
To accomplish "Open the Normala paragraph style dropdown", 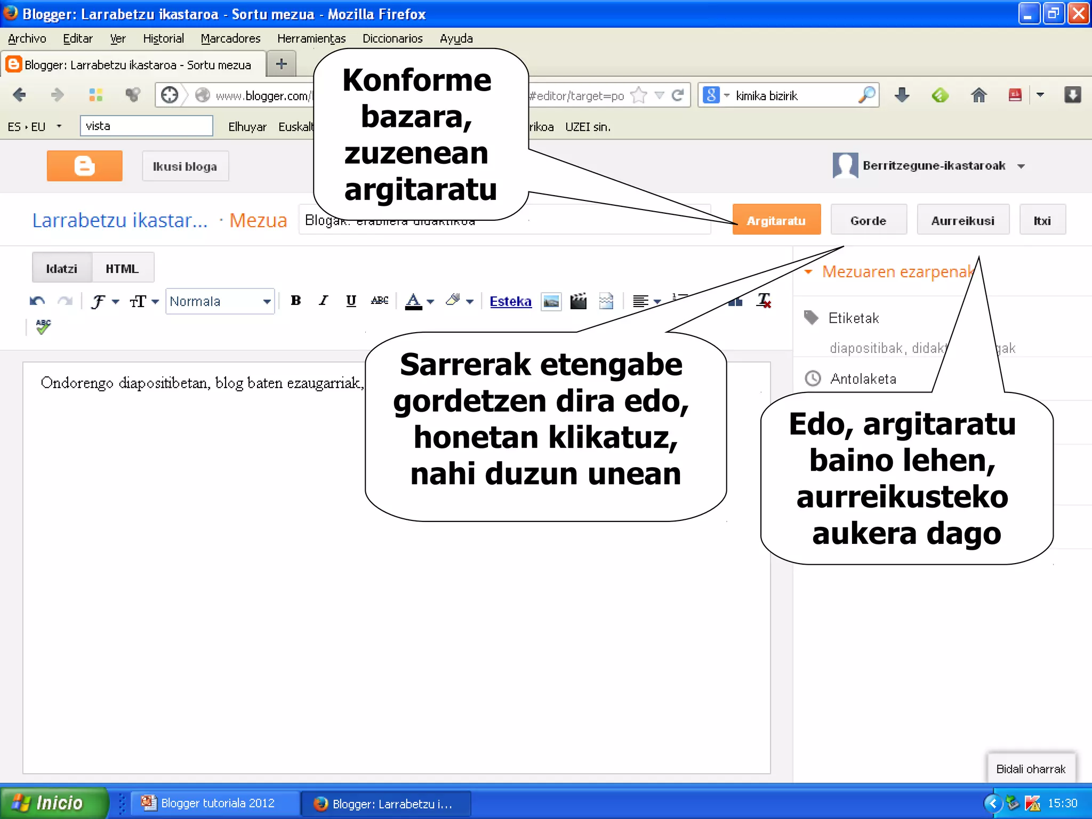I will tap(220, 302).
